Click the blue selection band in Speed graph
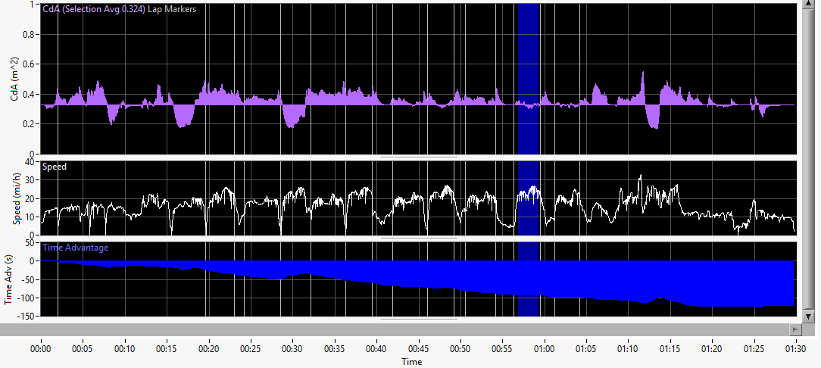The width and height of the screenshot is (821, 368). 529,198
